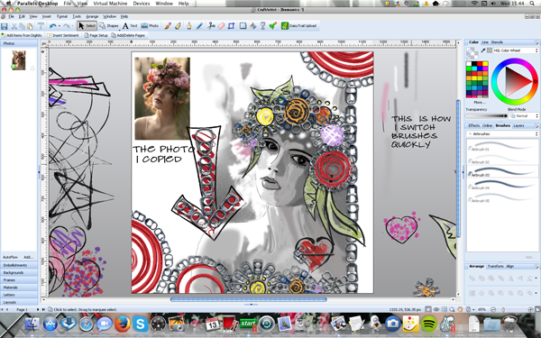Switch to the Line tab

pyautogui.click(x=485, y=42)
